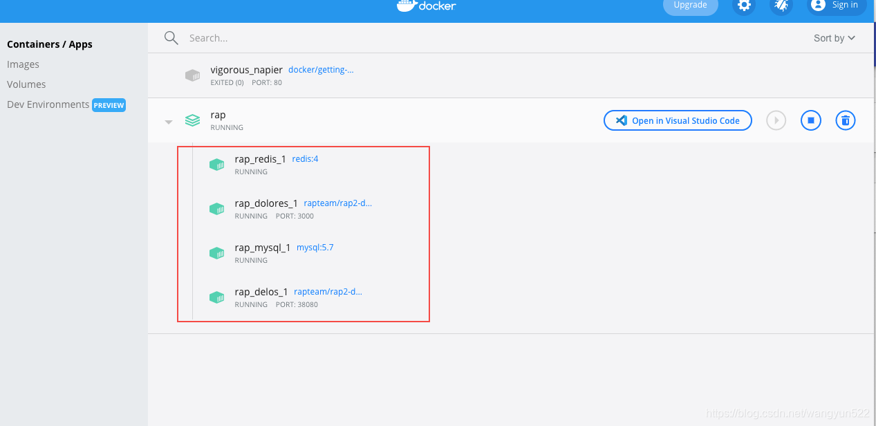Click rap_mysql_1 container icon

[216, 253]
